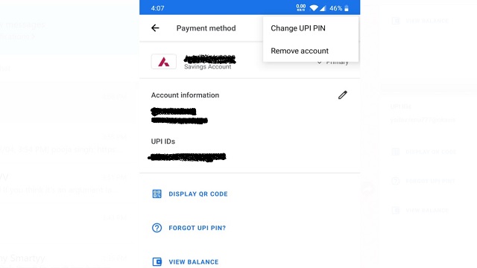
Task: Select Change UPI PIN menu option
Action: (x=298, y=28)
